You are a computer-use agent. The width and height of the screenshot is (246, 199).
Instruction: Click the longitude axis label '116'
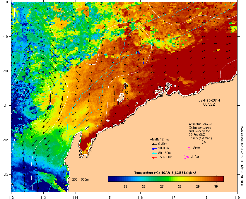pyautogui.click(x=140, y=197)
